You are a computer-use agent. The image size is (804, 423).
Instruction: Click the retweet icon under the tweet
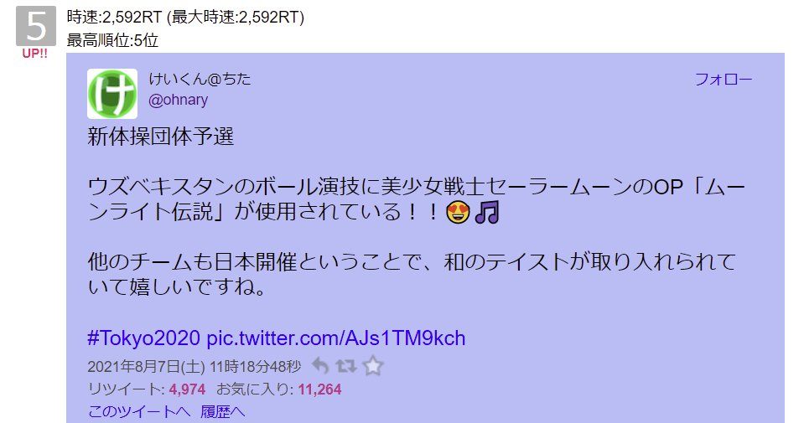coord(346,366)
